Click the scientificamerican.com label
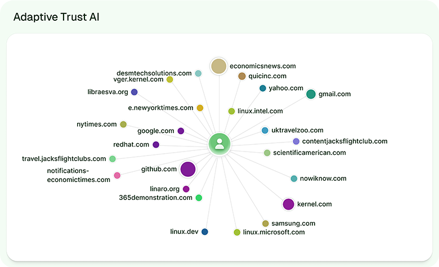Image resolution: width=439 pixels, height=267 pixels. coord(309,153)
